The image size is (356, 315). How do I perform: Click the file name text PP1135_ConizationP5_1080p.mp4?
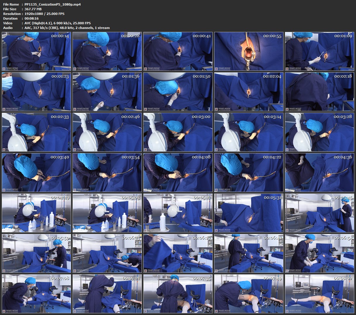click(x=53, y=4)
